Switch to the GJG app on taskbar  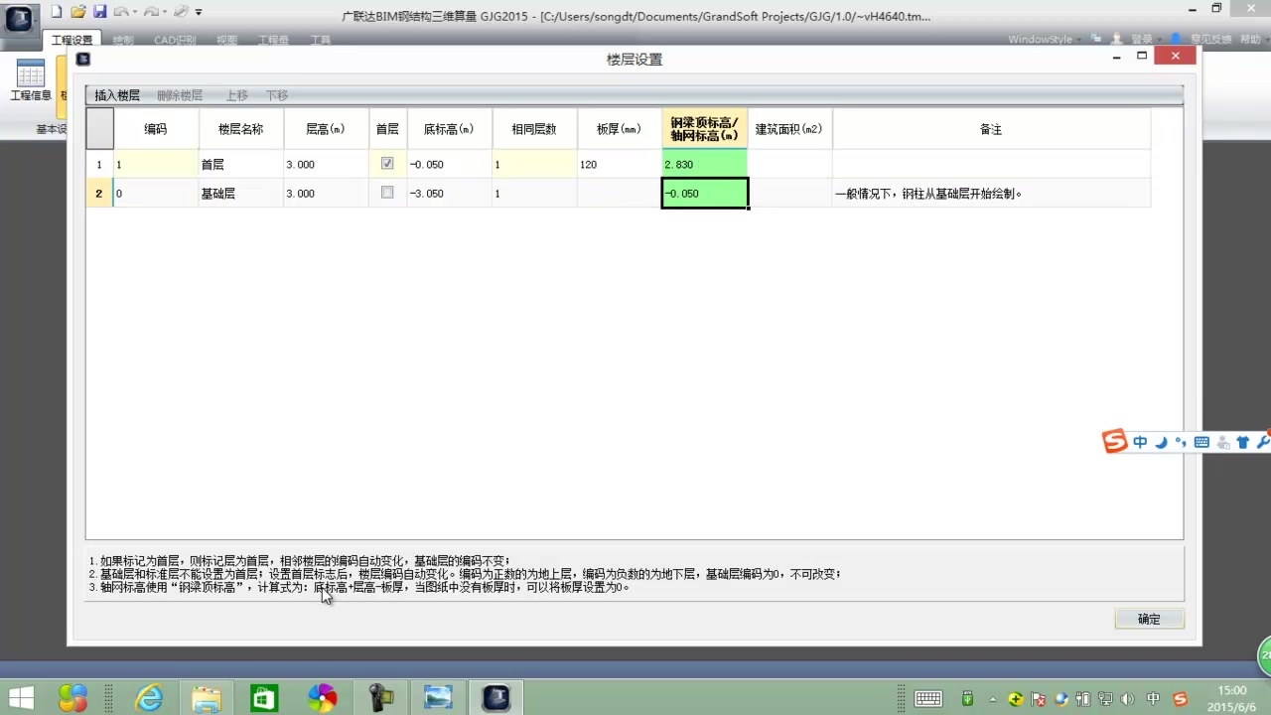point(495,698)
